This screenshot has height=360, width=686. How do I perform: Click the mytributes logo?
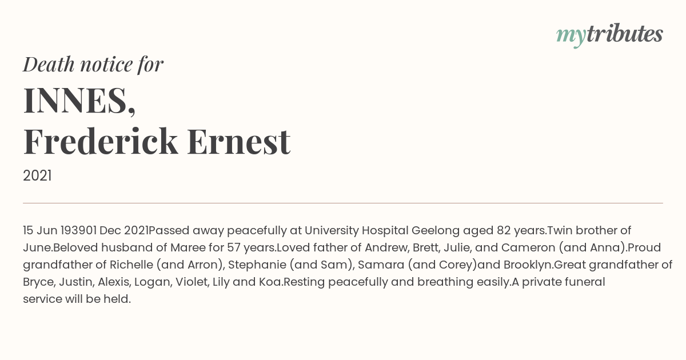click(x=609, y=35)
